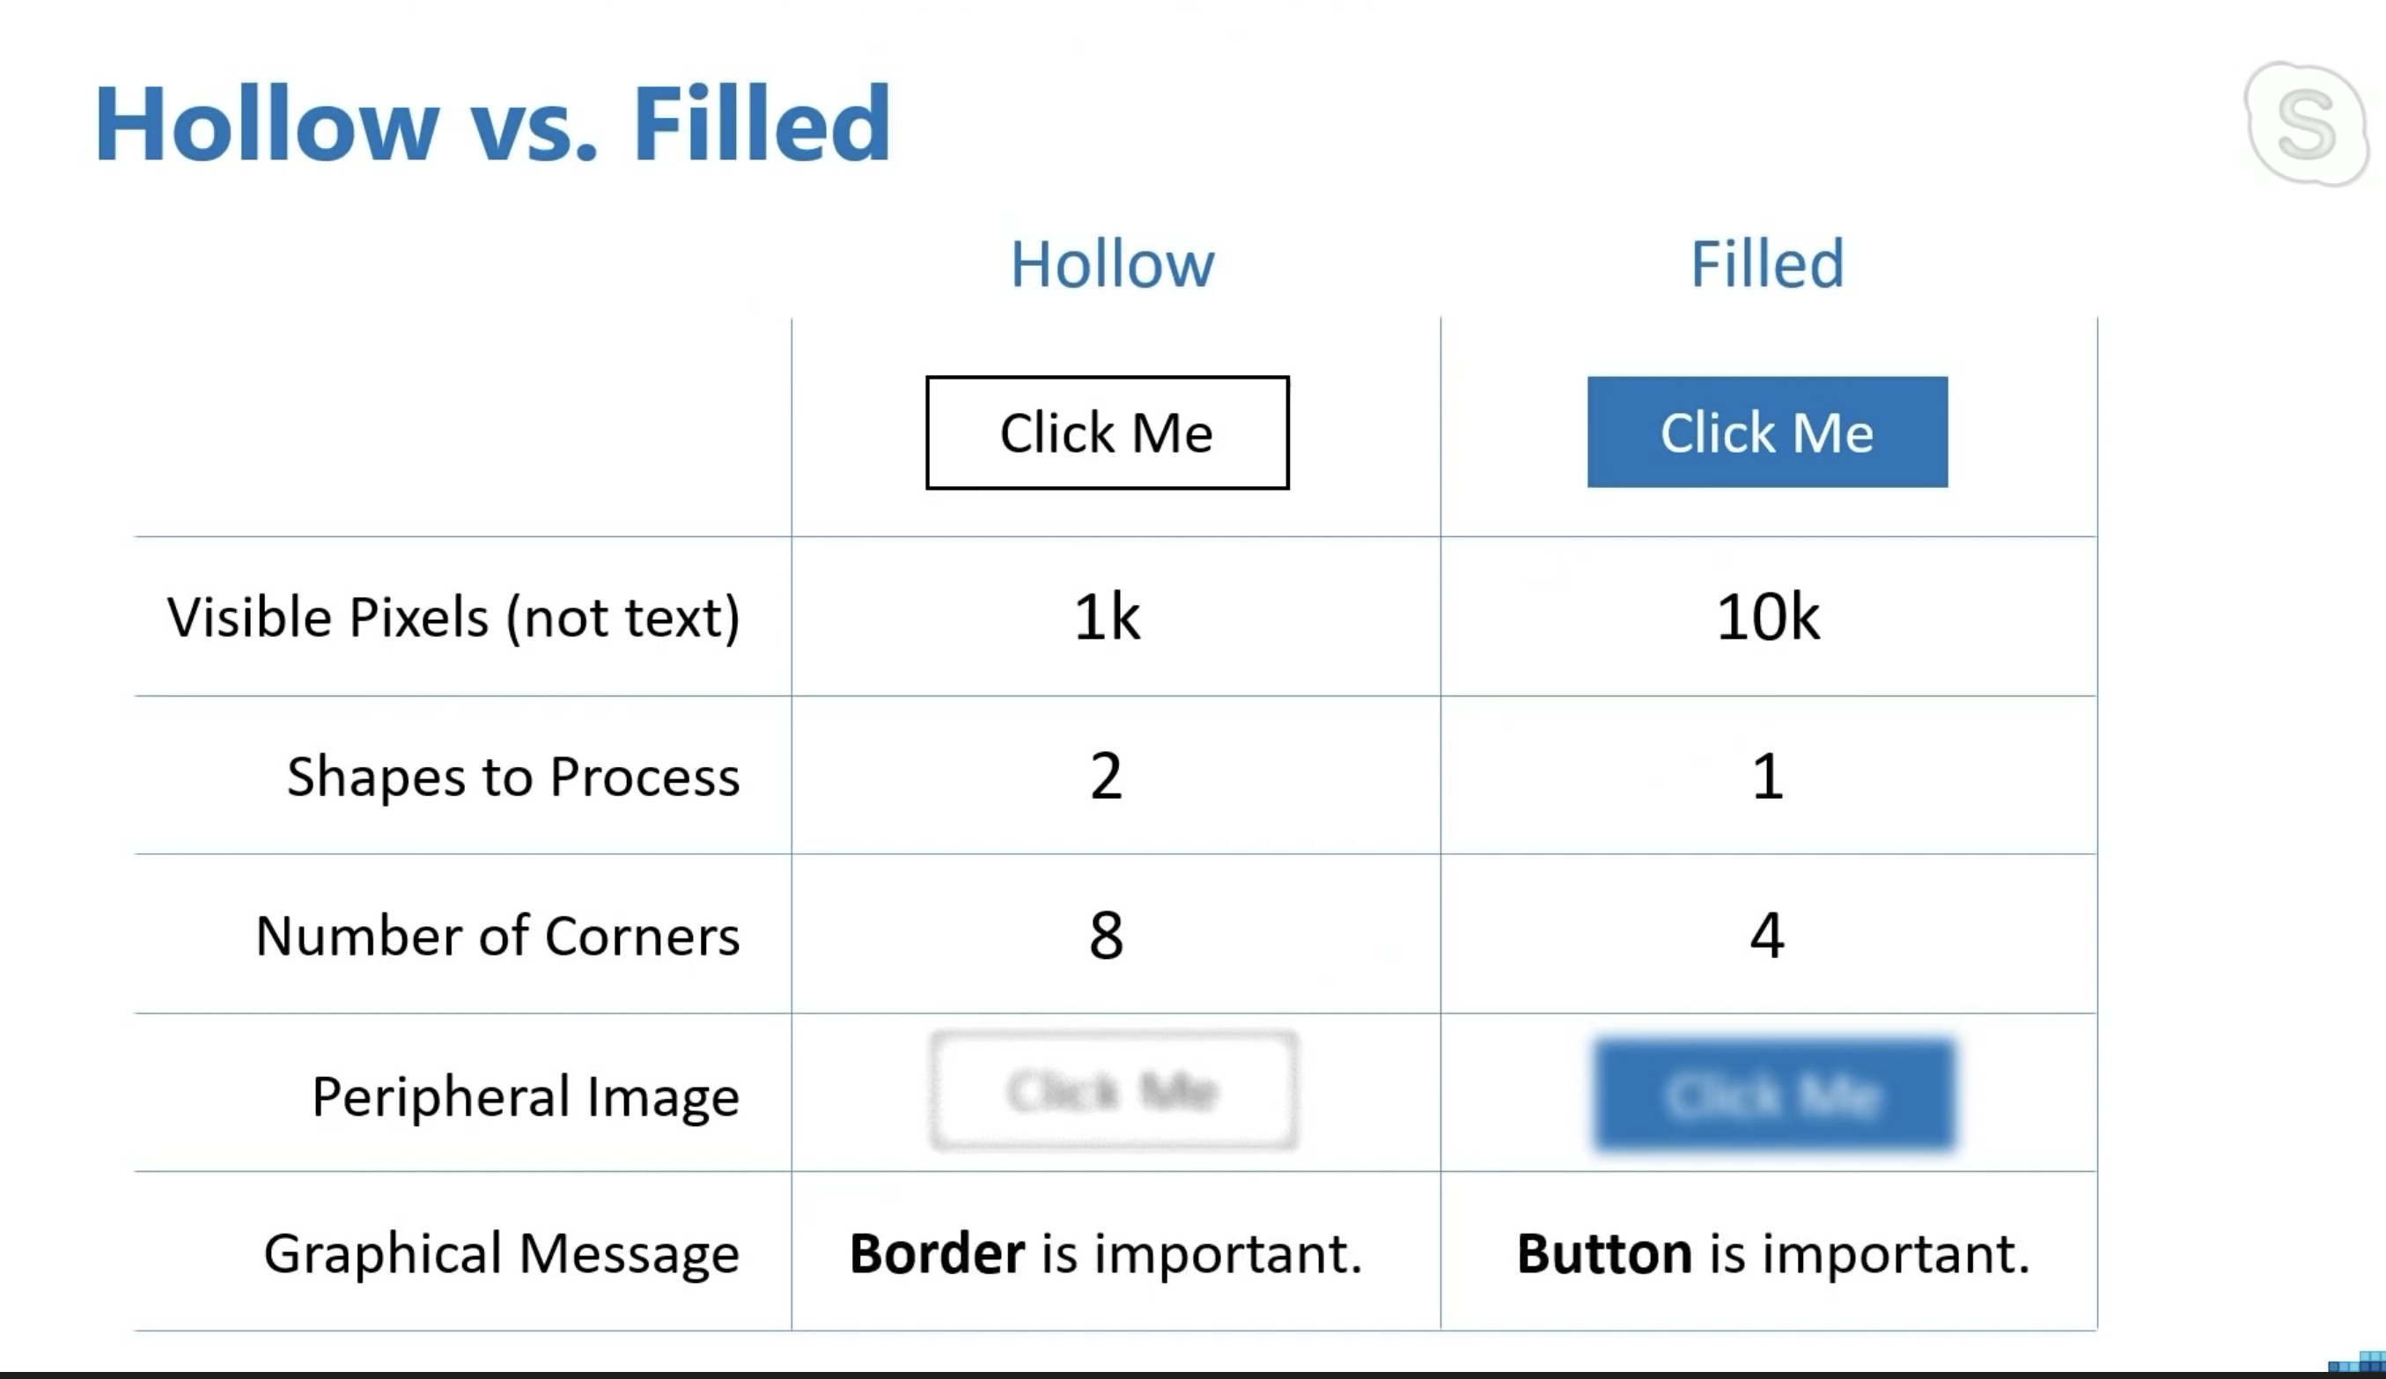Click the blurred hollow Click Me image
This screenshot has height=1379, width=2386.
pyautogui.click(x=1113, y=1091)
